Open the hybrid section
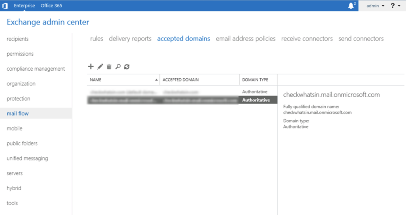 tap(14, 188)
